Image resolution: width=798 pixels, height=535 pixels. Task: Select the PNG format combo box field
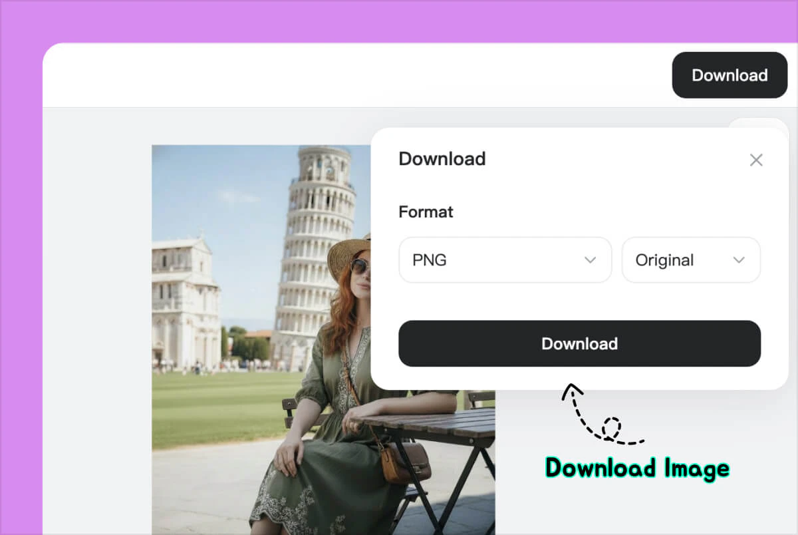(465, 260)
